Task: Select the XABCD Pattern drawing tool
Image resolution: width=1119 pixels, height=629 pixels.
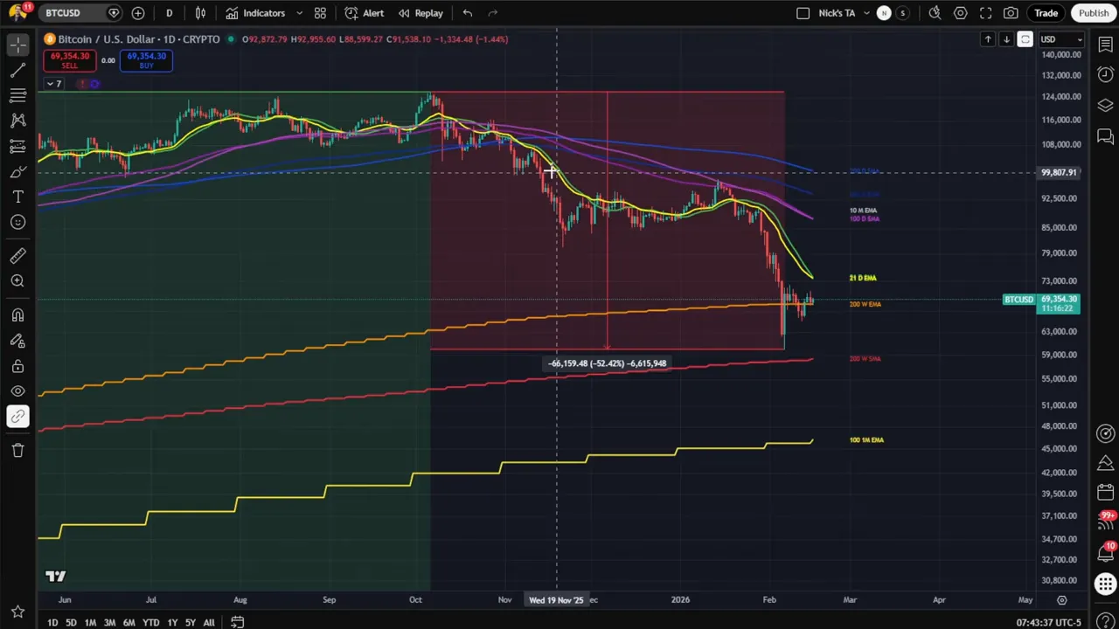Action: click(17, 121)
